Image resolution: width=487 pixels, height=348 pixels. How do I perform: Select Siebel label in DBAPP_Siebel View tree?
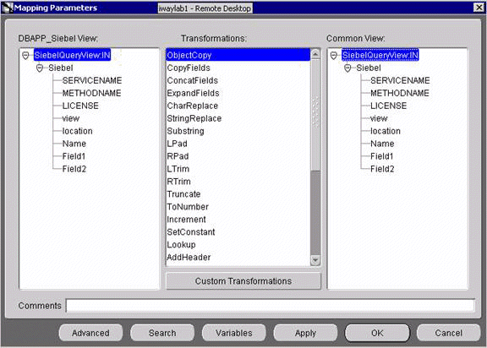(x=61, y=68)
